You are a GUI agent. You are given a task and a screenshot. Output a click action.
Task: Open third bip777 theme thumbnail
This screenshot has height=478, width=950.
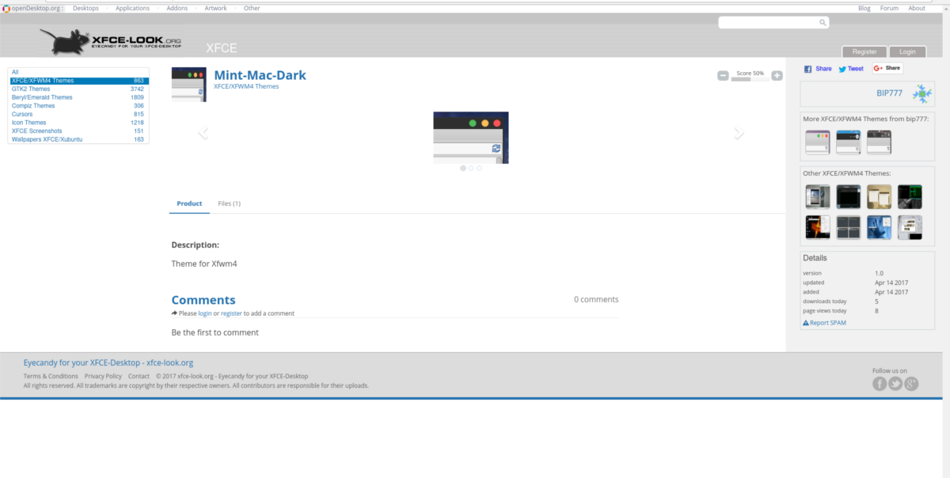(880, 142)
